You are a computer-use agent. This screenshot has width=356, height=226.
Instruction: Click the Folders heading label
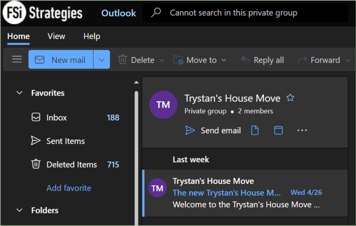tap(45, 210)
